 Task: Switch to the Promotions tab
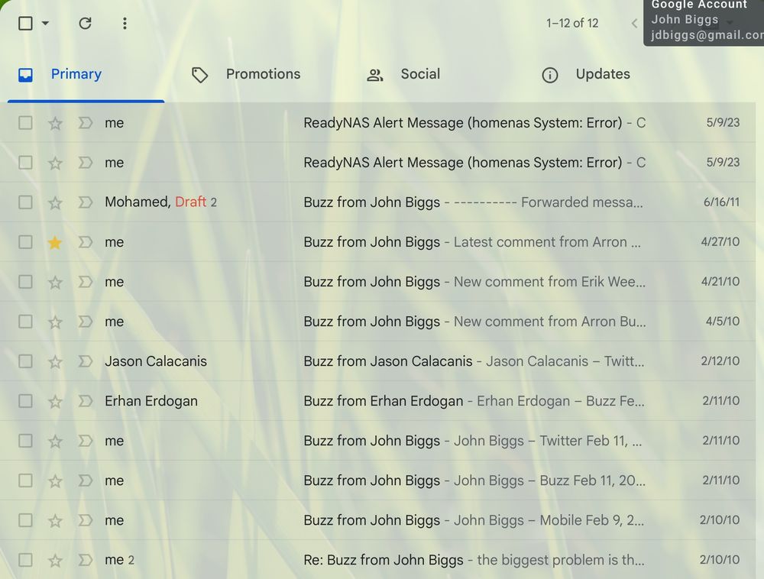point(263,74)
